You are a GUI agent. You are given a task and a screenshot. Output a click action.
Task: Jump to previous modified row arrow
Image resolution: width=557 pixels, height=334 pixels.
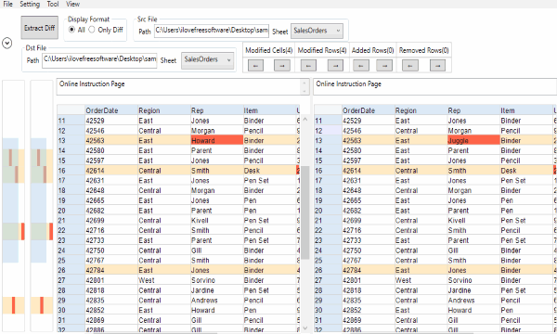[x=308, y=65]
